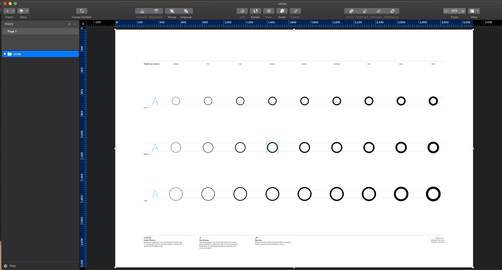Toggle the ruler lock icon
This screenshot has height=270, width=502.
coord(83,24)
